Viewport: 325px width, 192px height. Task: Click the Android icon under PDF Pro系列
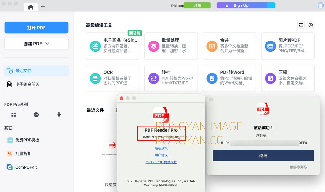(x=59, y=114)
